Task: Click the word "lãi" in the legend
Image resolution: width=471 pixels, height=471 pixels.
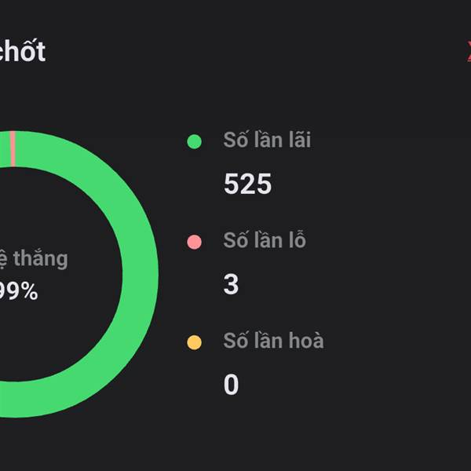Action: pos(300,140)
